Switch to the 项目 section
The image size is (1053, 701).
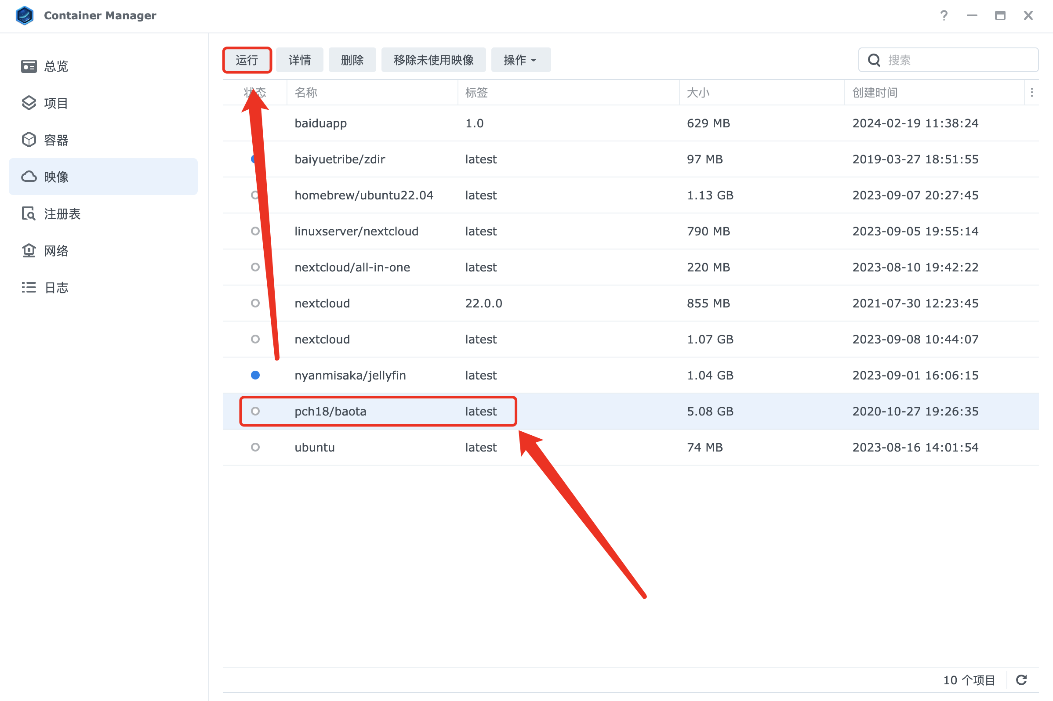tap(103, 103)
